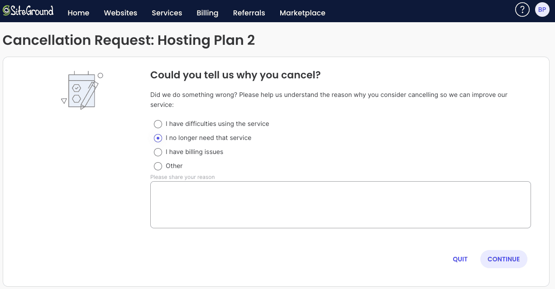This screenshot has height=289, width=555.
Task: Go to Marketplace
Action: tap(302, 13)
